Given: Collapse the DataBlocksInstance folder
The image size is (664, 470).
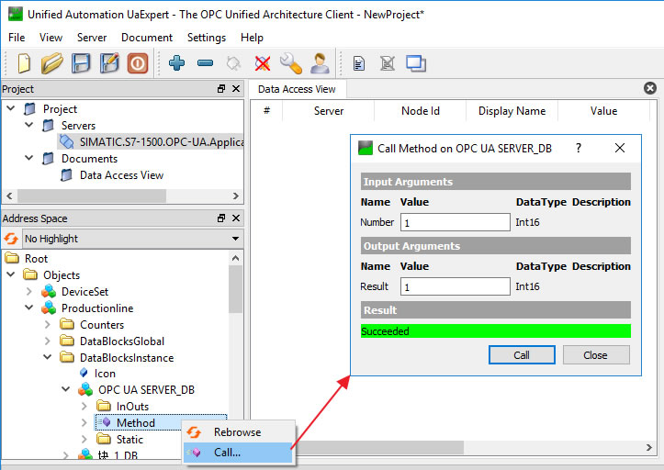Looking at the screenshot, I should tap(48, 357).
